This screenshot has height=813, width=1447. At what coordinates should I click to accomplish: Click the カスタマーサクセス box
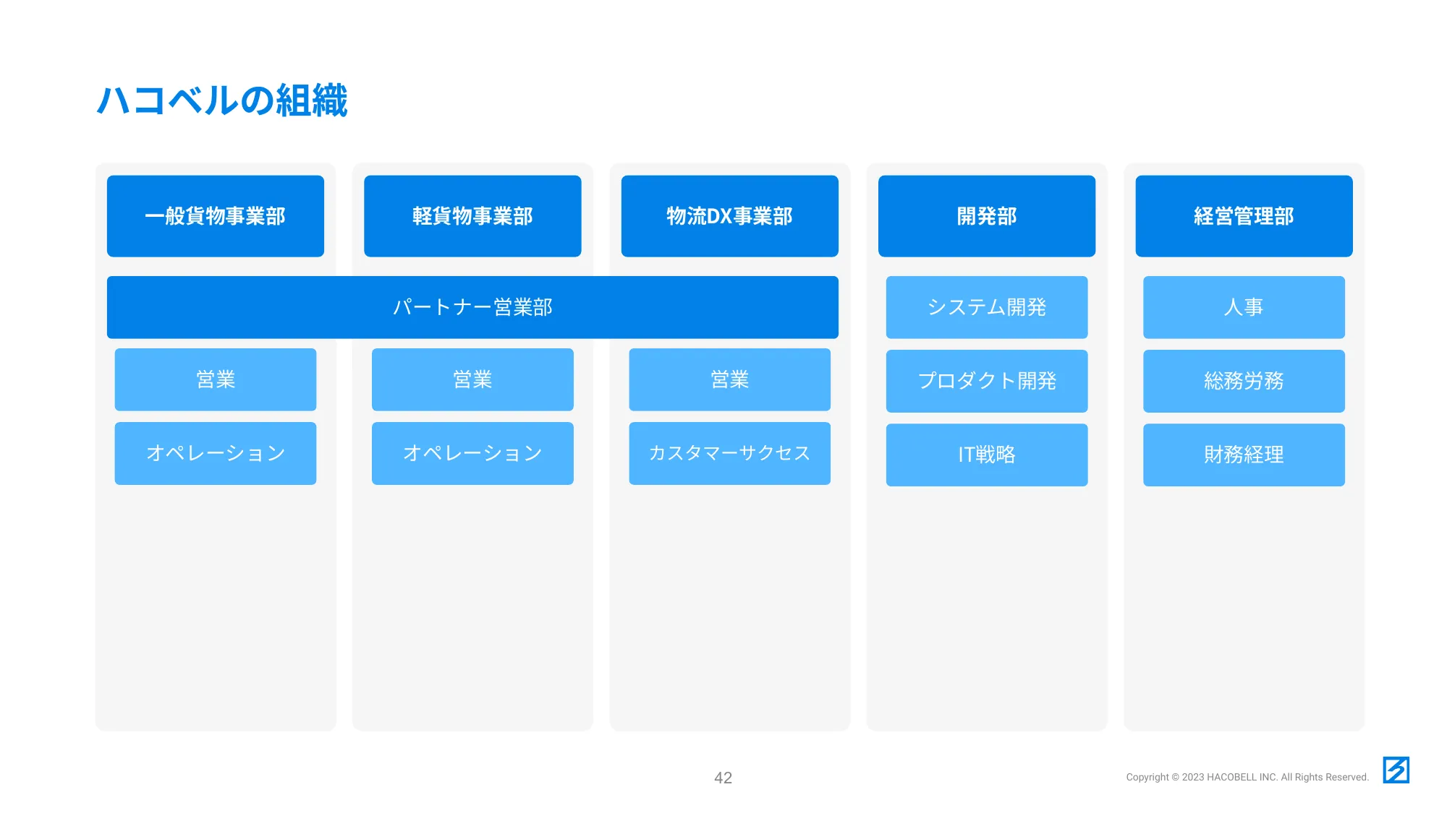pyautogui.click(x=729, y=453)
